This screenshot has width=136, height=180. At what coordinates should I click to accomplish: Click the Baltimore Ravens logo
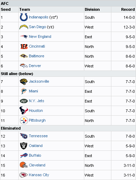pyautogui.click(x=24, y=56)
